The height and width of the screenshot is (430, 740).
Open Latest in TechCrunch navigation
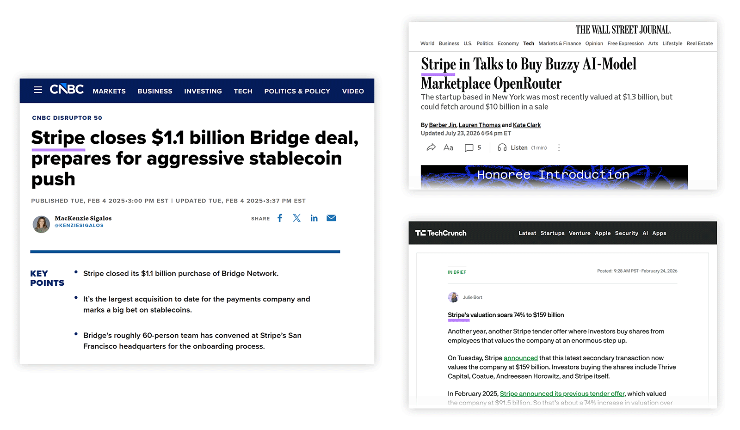coord(527,233)
